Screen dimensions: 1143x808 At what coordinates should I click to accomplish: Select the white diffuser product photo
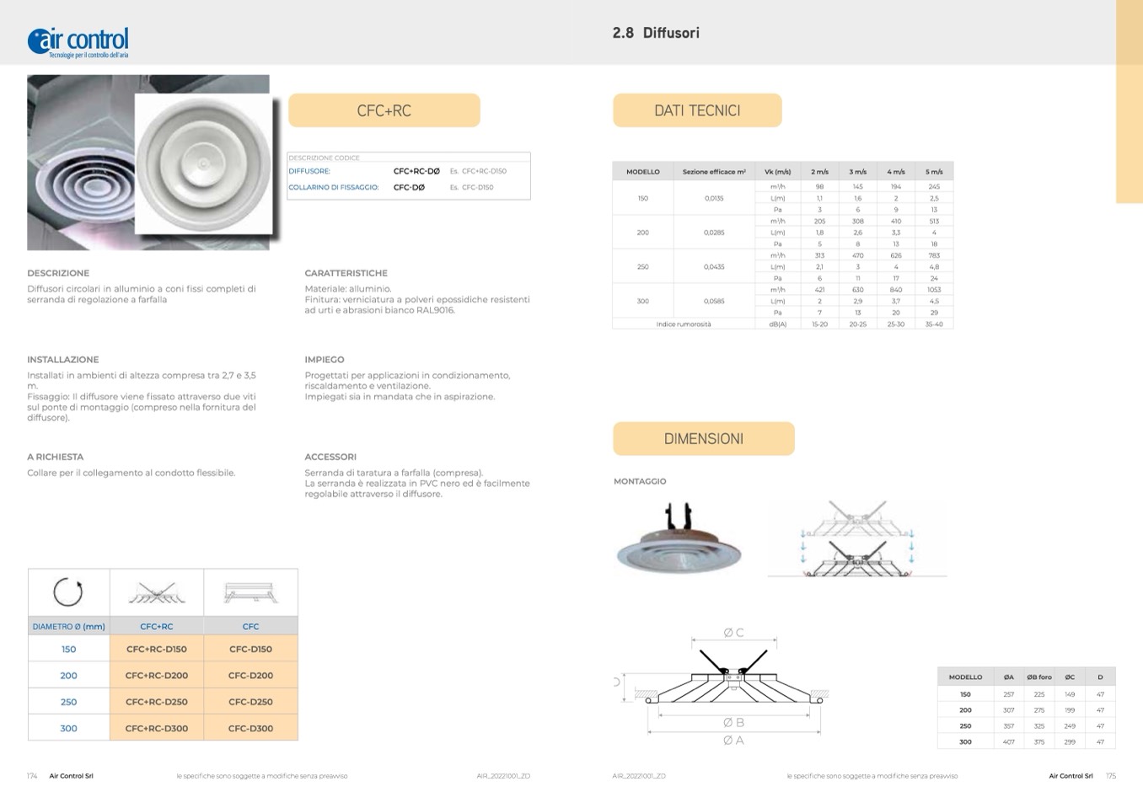[205, 164]
